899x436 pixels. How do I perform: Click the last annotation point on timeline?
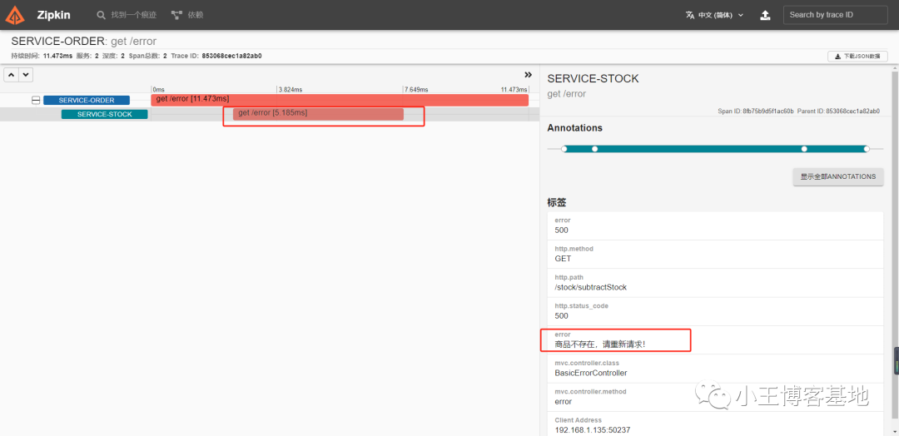[867, 149]
